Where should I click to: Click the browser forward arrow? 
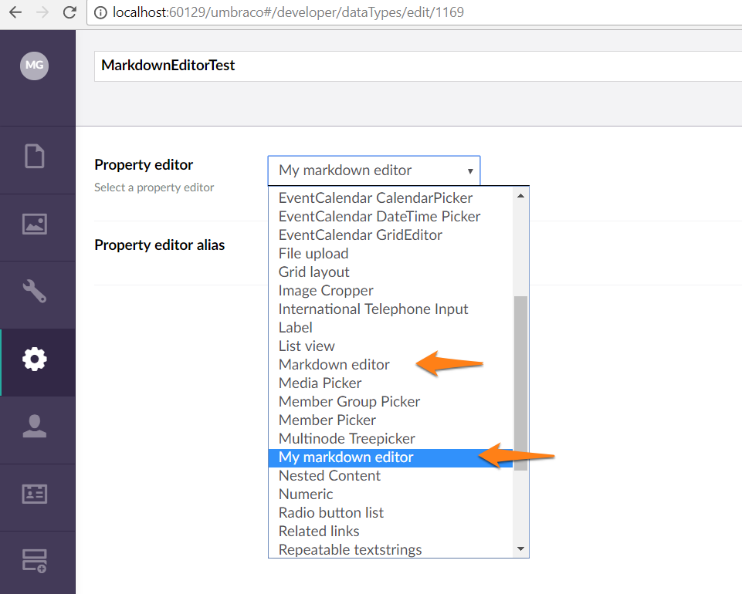(x=42, y=12)
